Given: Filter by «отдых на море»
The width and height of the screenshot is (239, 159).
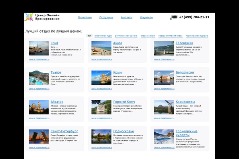Looking at the screenshot, I should (148, 36).
